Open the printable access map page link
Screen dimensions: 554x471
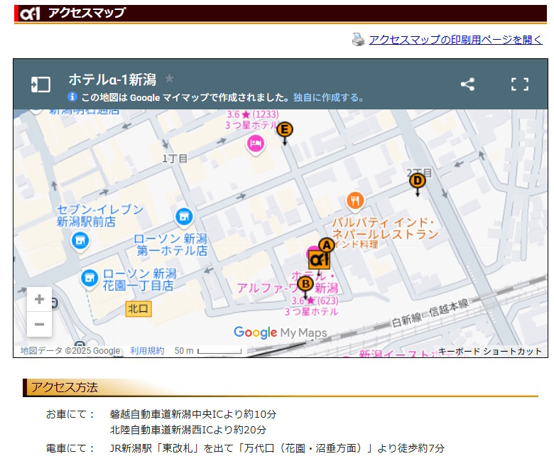click(456, 40)
